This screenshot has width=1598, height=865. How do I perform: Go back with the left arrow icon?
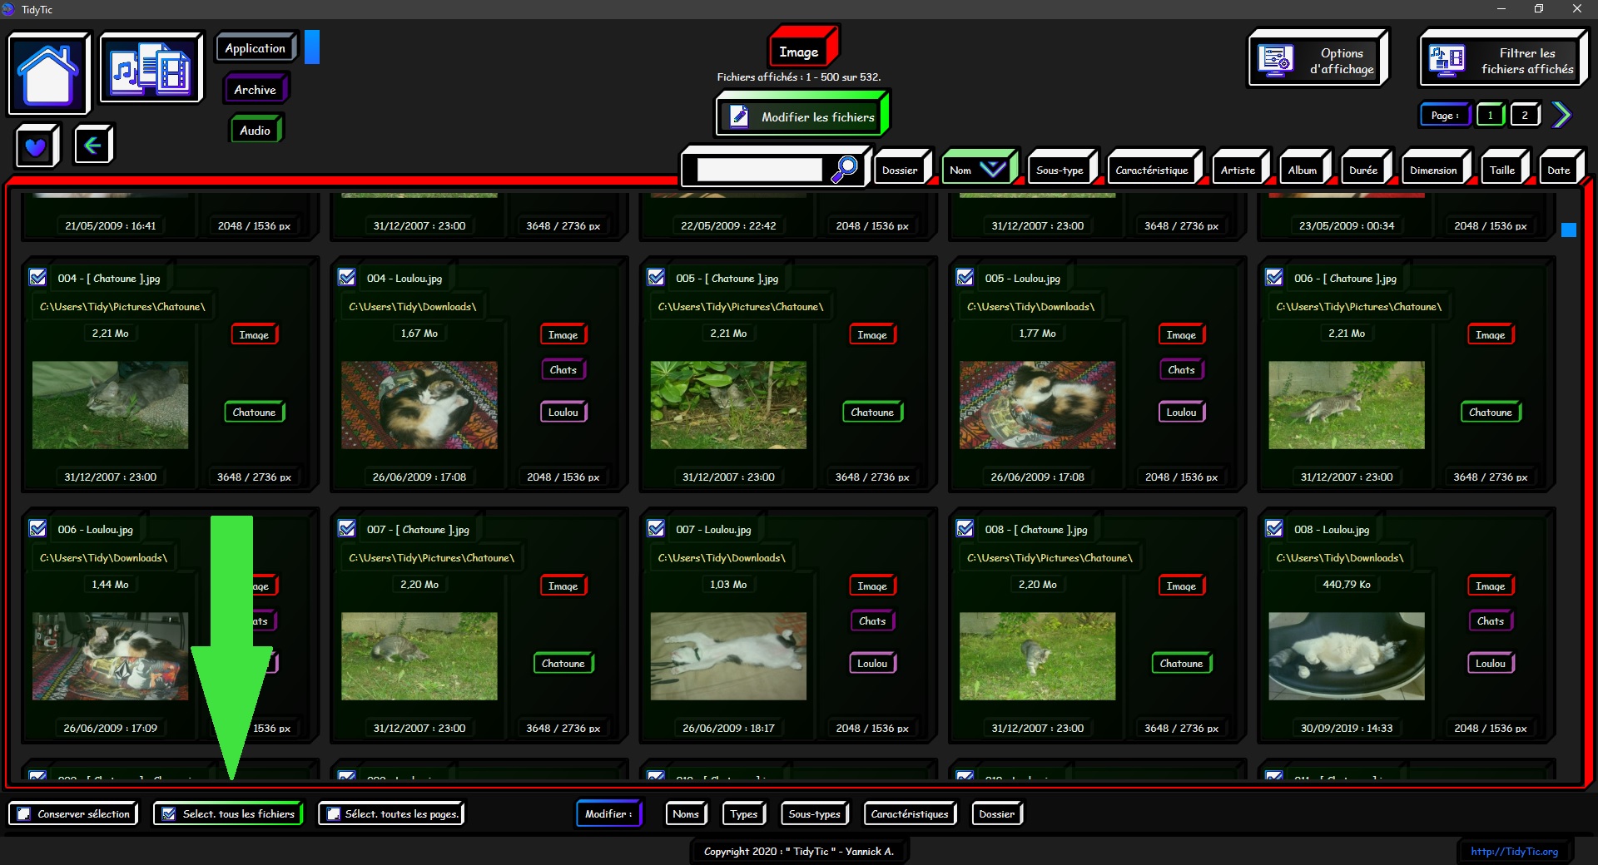coord(93,145)
